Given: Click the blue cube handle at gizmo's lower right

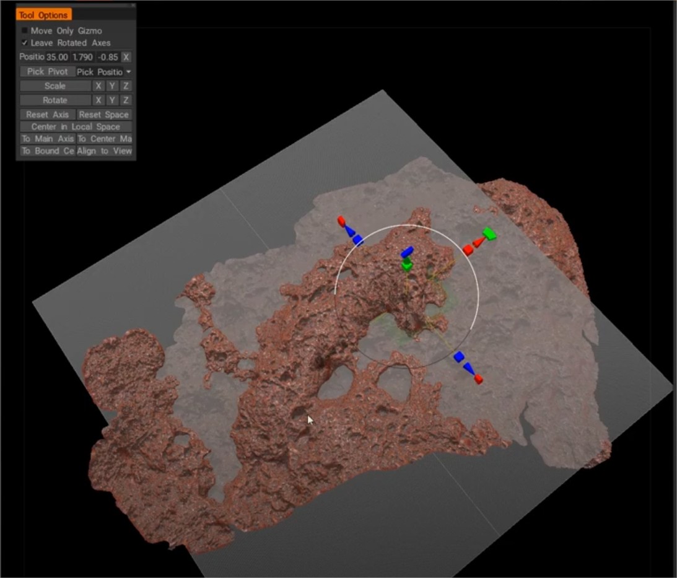Looking at the screenshot, I should [x=459, y=357].
